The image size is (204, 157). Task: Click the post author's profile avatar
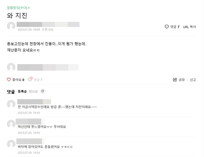[11, 26]
